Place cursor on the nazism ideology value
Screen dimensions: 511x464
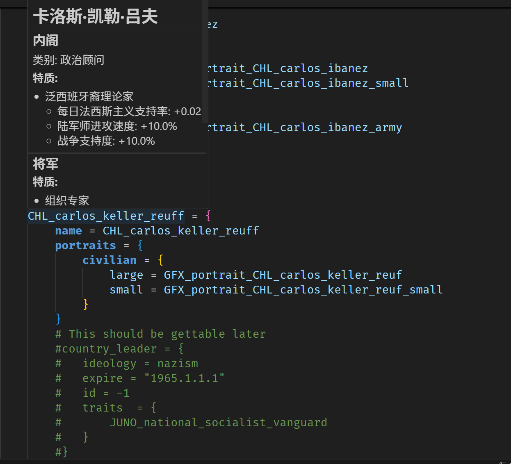178,364
